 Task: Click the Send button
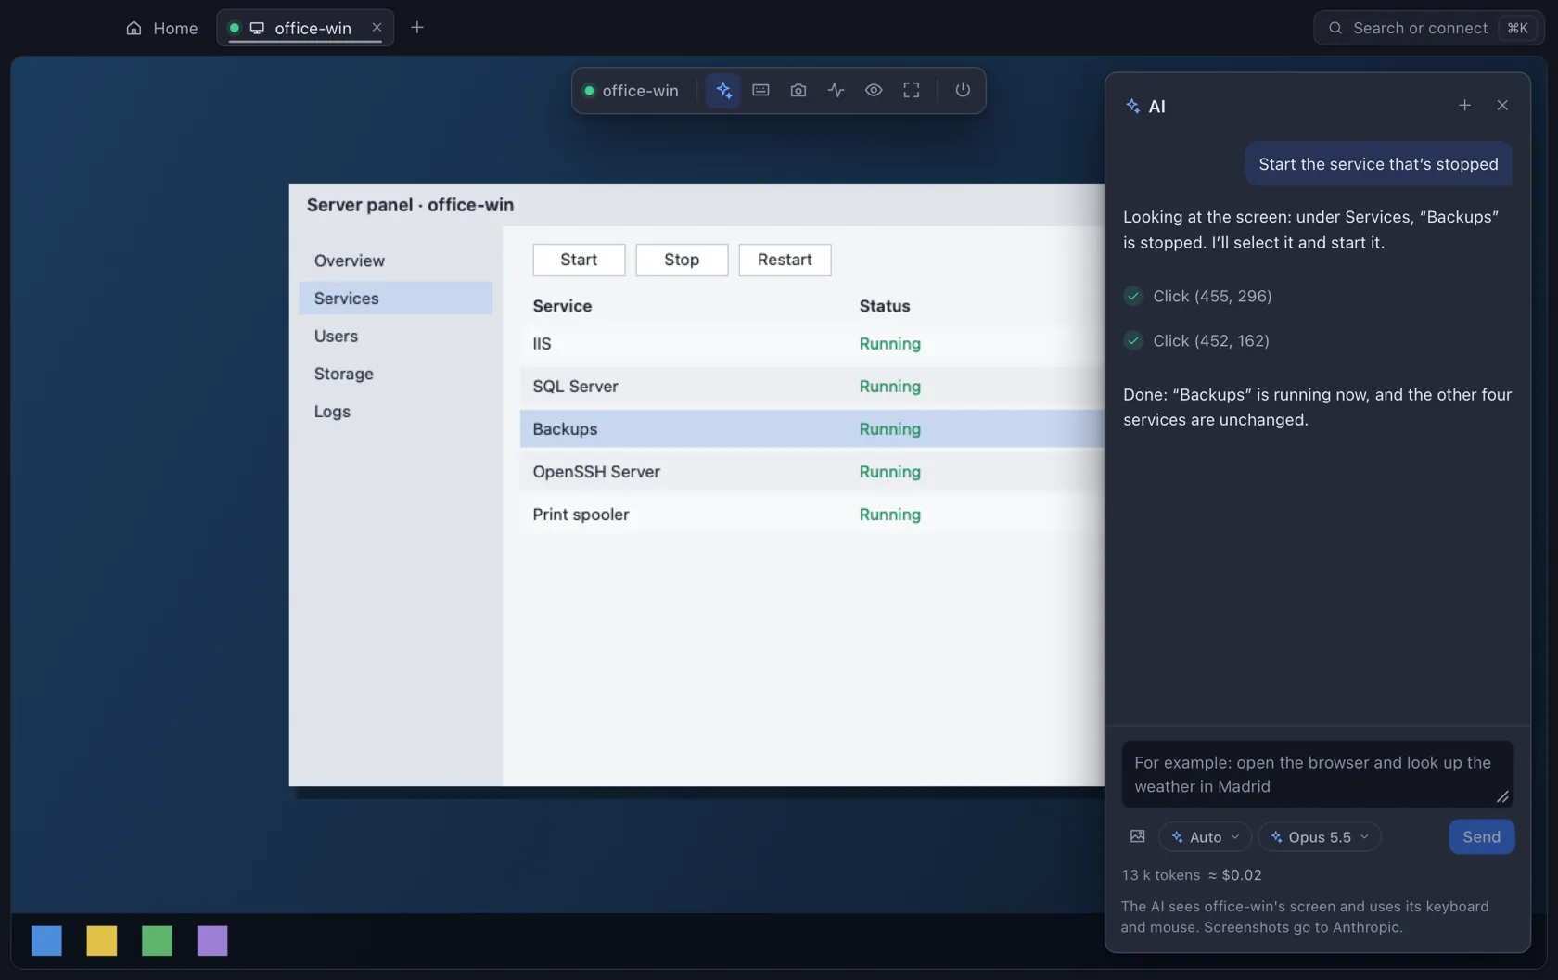(1482, 837)
